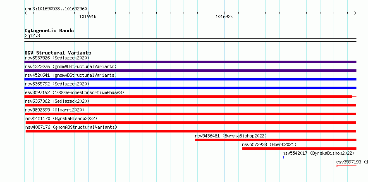Click the Cytogenetic Bands track title
Viewport: 368px width, 182px height.
point(49,31)
